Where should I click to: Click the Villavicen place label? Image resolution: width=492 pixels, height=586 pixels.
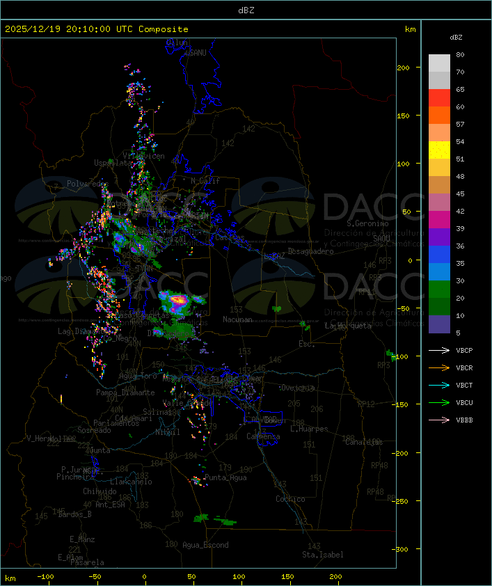tap(144, 156)
